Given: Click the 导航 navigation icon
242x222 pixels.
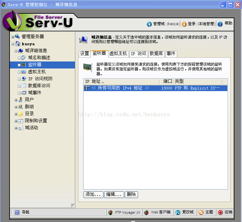Looking at the screenshot, I should click(x=17, y=212).
